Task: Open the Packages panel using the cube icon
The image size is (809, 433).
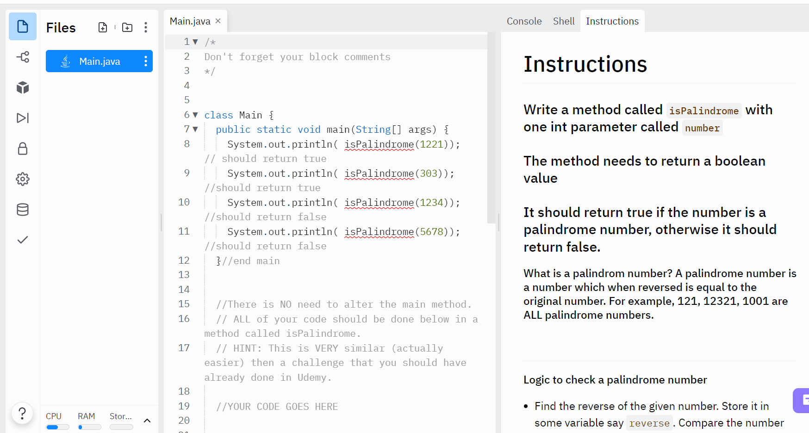Action: pyautogui.click(x=22, y=88)
